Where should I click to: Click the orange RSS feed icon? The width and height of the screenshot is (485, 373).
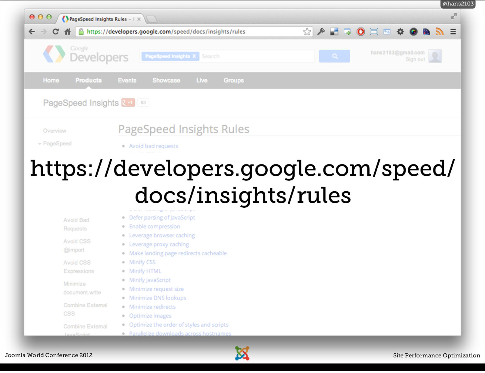coord(440,31)
